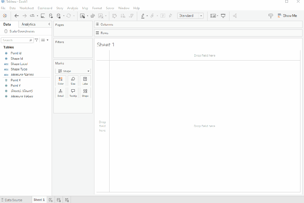Click the Size mark card
The height and width of the screenshot is (203, 304).
point(73,81)
